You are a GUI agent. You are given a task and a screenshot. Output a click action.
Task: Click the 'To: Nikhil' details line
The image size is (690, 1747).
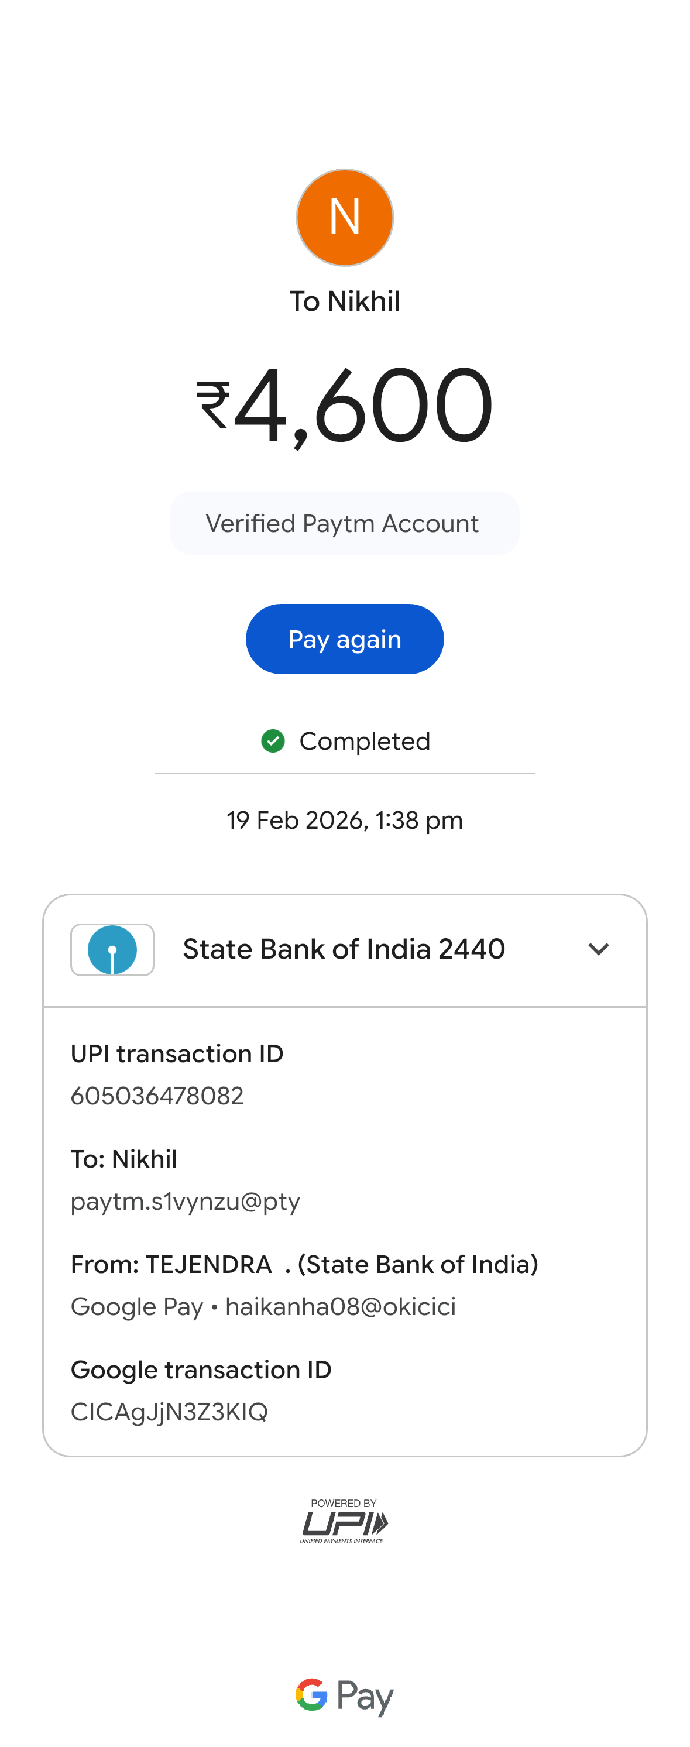coord(124,1160)
